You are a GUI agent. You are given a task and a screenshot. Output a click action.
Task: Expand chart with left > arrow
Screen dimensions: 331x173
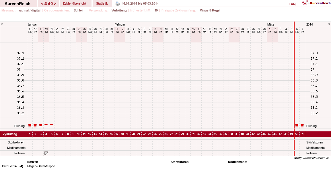[x=2, y=24]
